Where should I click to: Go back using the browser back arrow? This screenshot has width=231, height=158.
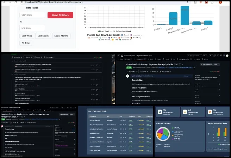tap(5, 2)
